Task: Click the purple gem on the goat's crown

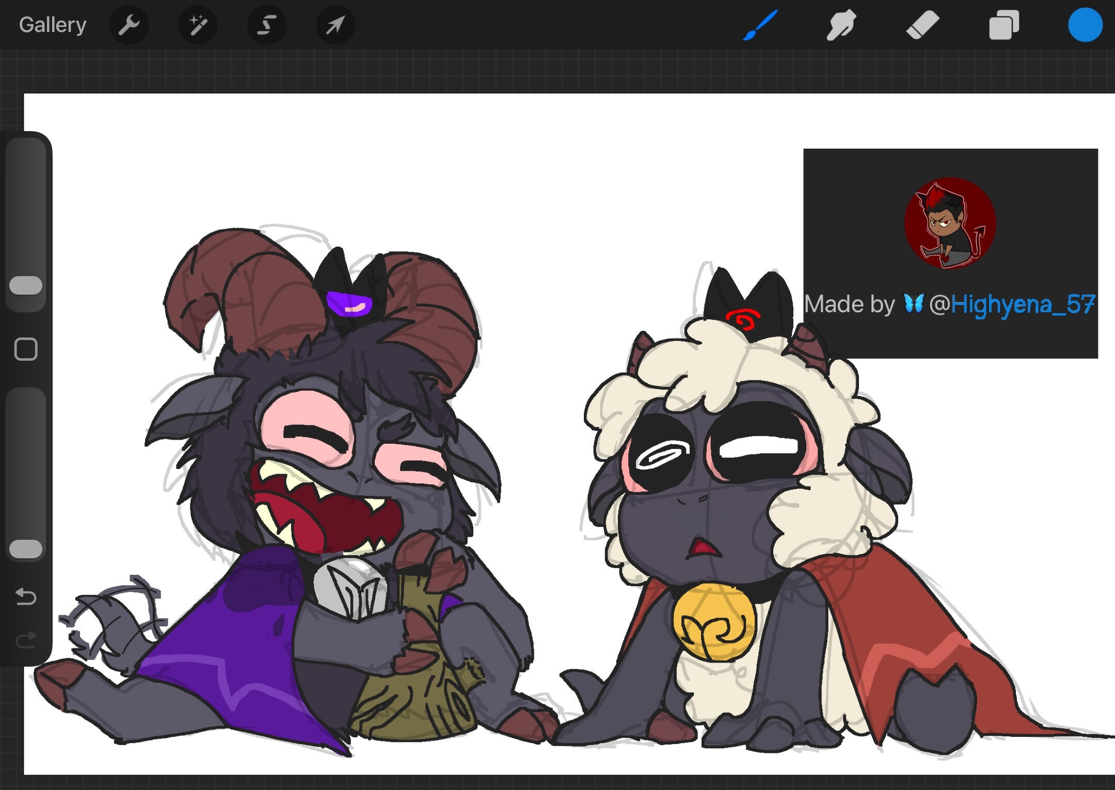Action: coord(349,304)
